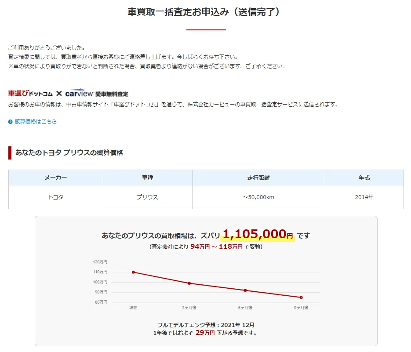Image resolution: width=411 pixels, height=352 pixels.
Task: Click the 3ヶ月後 label on the chart axis
Action: coord(189,308)
